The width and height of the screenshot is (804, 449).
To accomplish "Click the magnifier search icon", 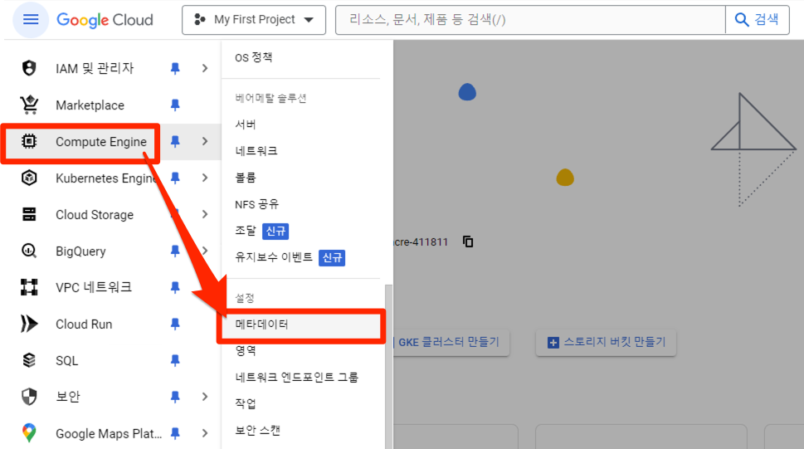I will coord(742,19).
